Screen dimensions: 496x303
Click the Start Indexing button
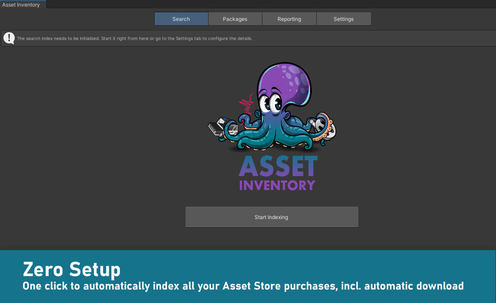(x=272, y=217)
